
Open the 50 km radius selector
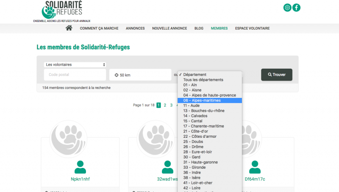[140, 75]
